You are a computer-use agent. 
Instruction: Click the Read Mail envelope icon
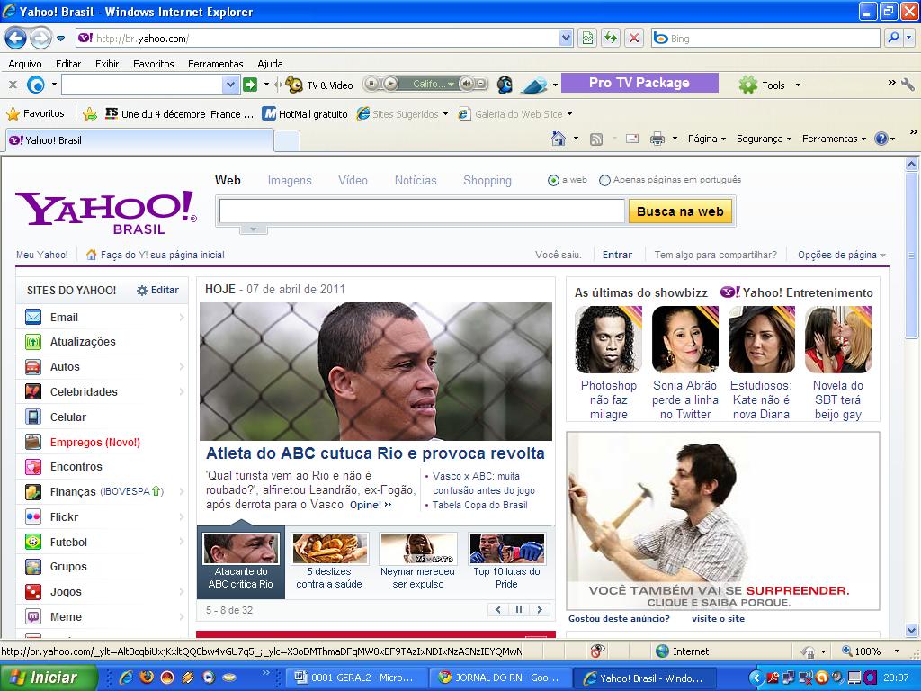(632, 139)
